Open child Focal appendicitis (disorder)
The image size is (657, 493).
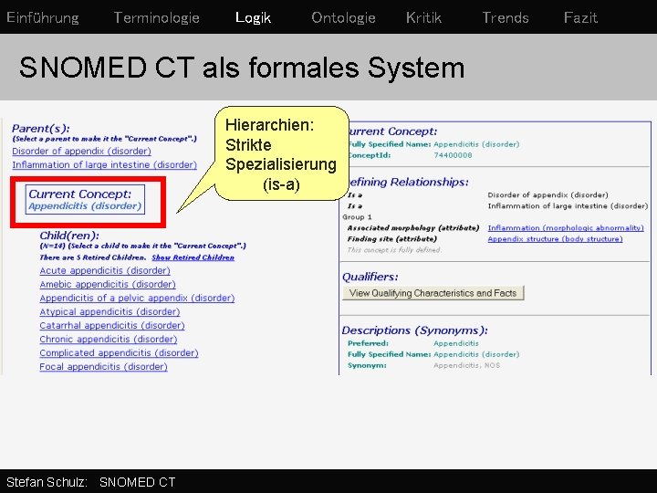103,367
